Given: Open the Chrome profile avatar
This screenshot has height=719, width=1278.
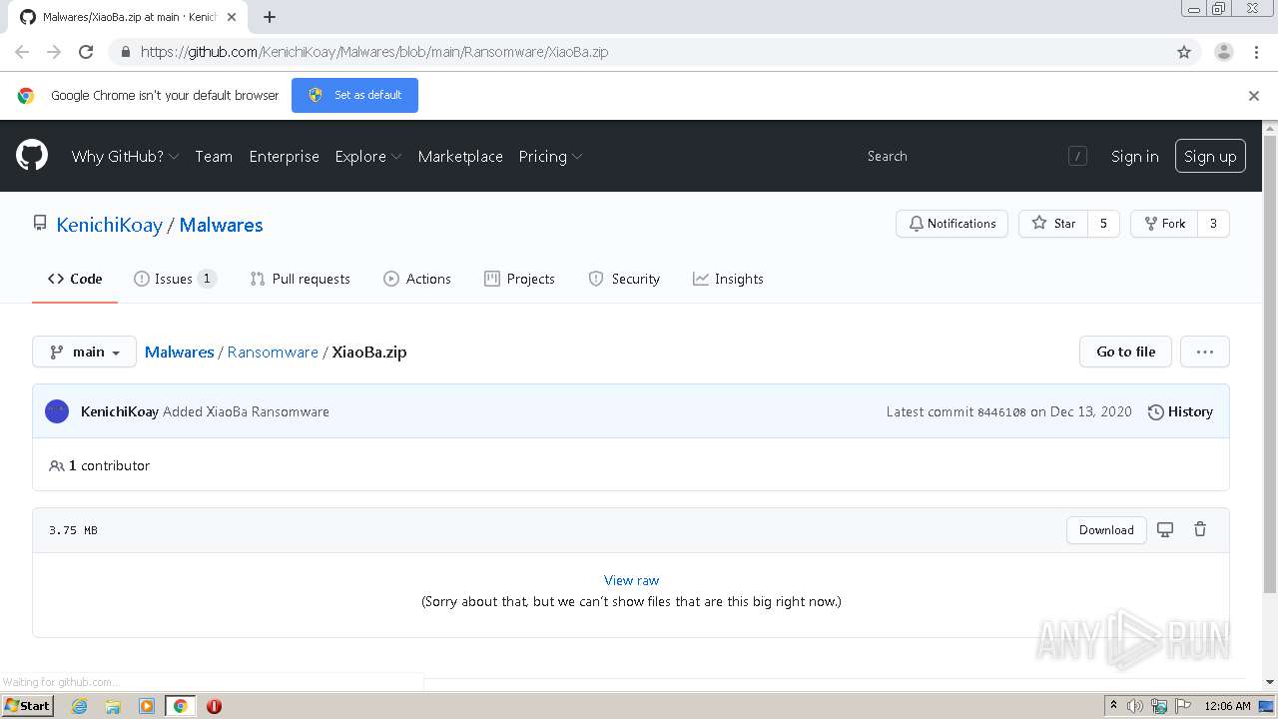Looking at the screenshot, I should pos(1224,52).
